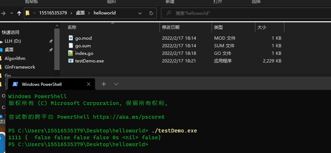Screen dimensions: 331x153
Task: Open the recent locations dropdown arrow
Action: 11,13
